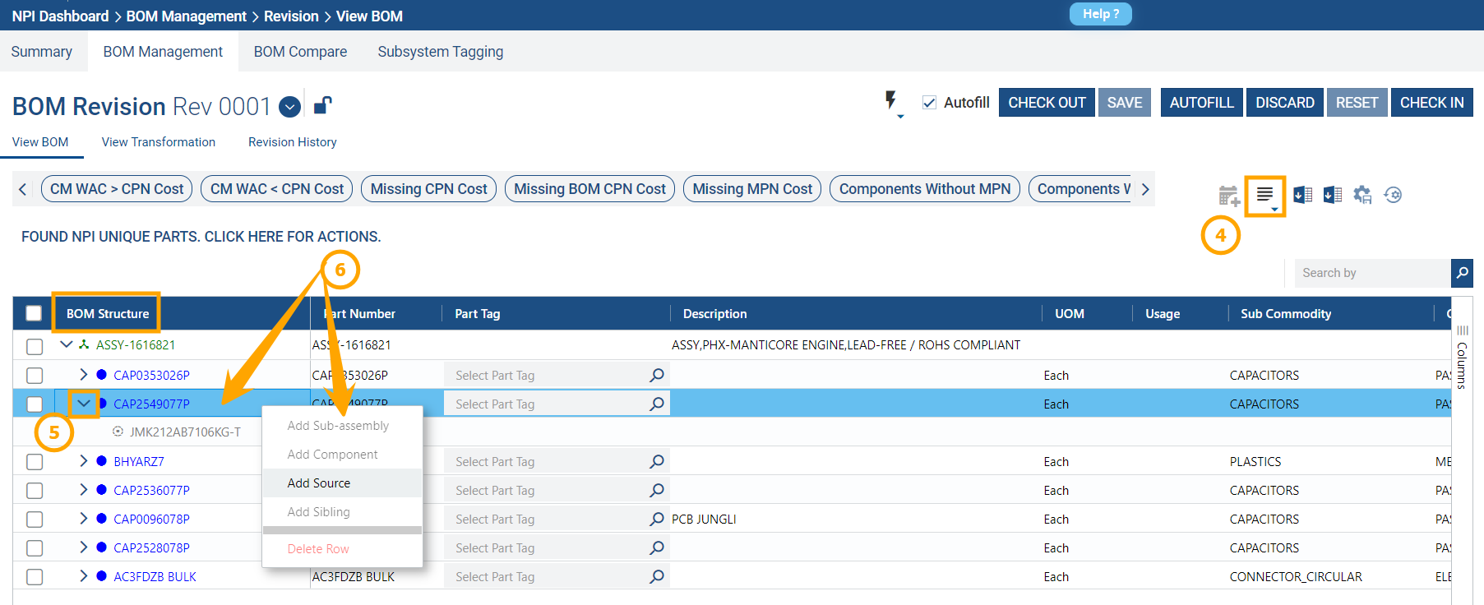Click the lightning bolt quick actions icon
Viewport: 1484px width, 605px height.
tap(891, 102)
